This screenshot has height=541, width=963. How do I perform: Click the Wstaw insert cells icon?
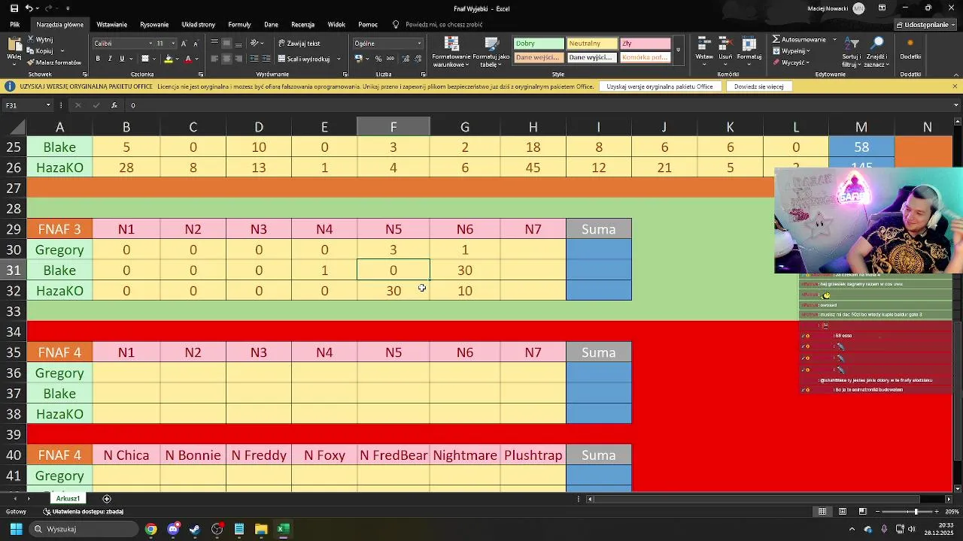point(704,44)
